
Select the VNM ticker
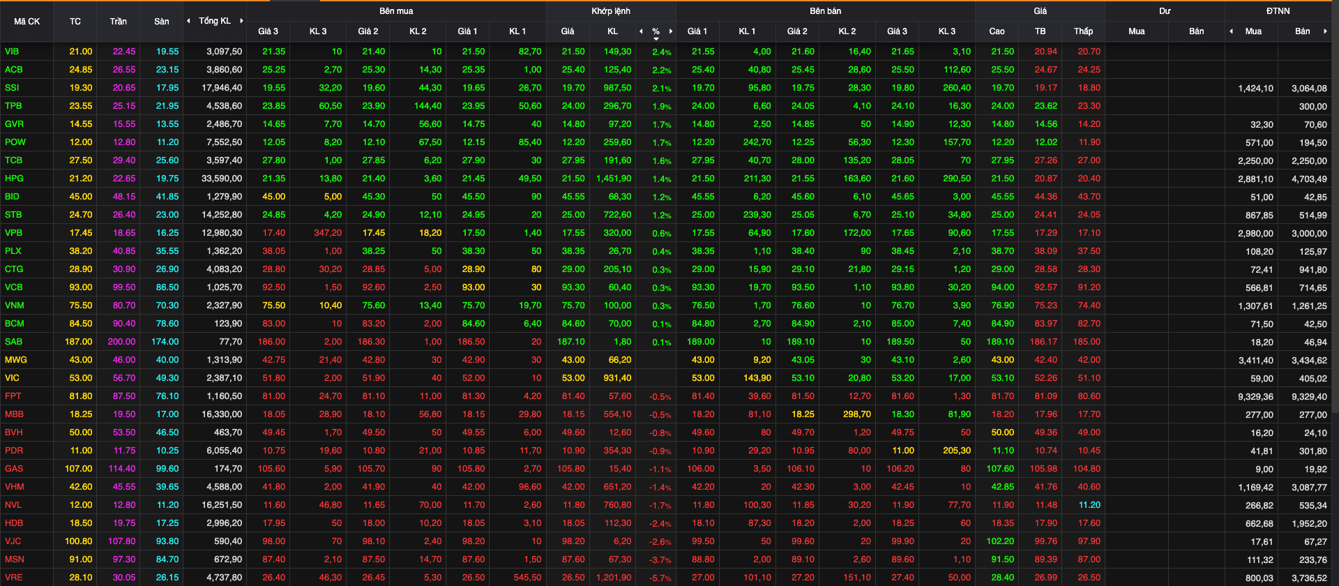[14, 306]
